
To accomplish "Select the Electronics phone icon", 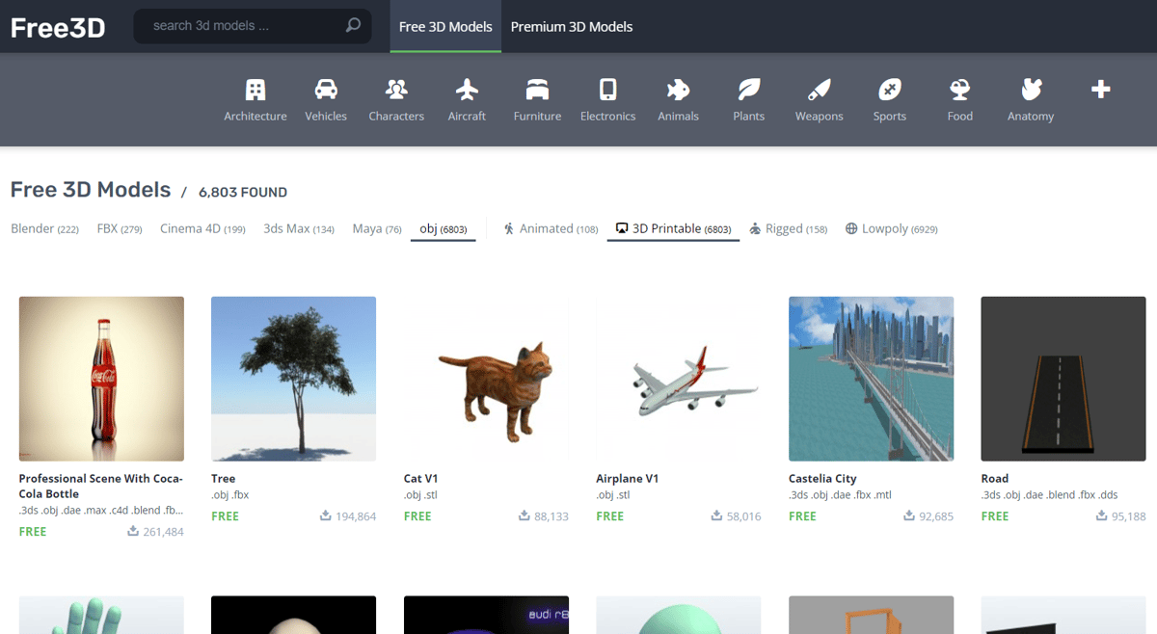I will tap(607, 90).
